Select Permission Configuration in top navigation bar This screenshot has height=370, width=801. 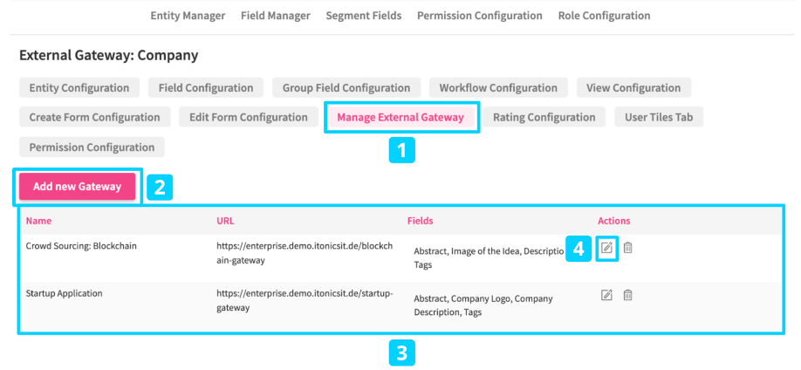479,16
